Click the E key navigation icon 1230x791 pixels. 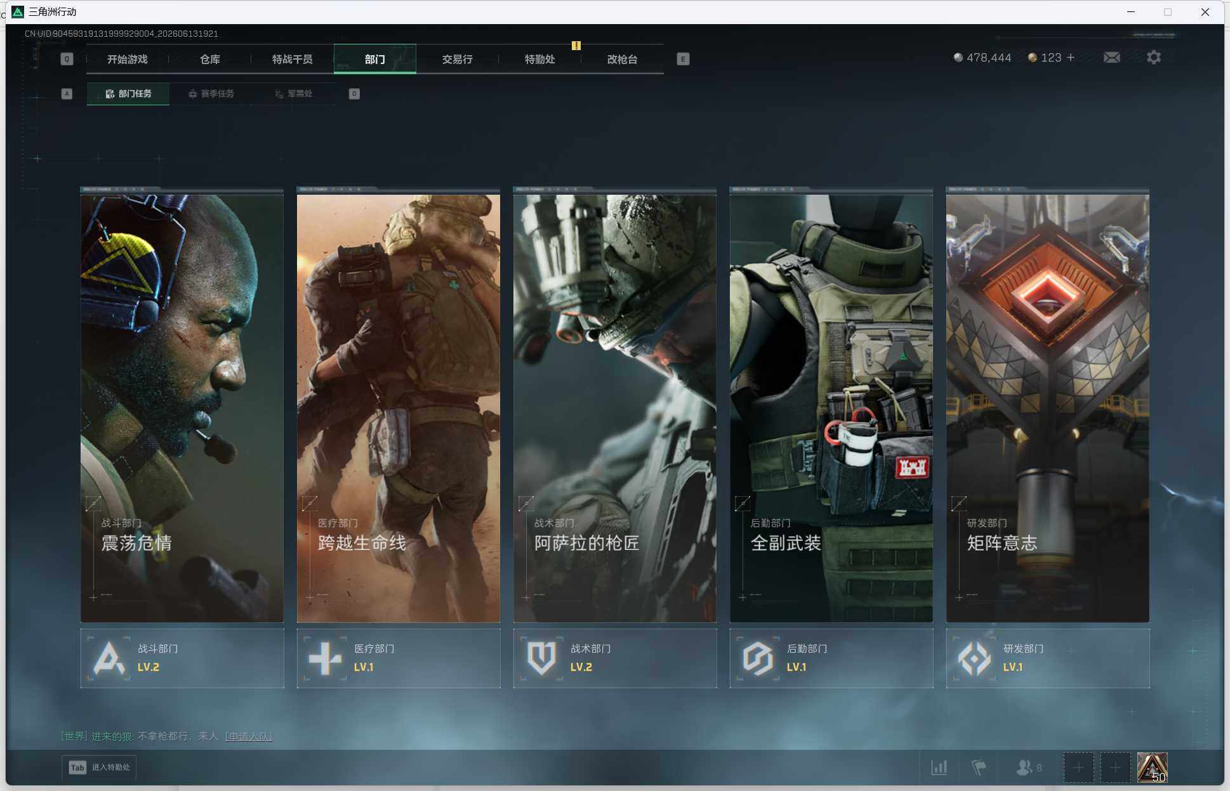(x=683, y=59)
